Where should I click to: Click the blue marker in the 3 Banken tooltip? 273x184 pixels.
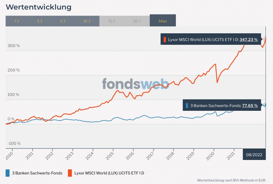pos(187,105)
